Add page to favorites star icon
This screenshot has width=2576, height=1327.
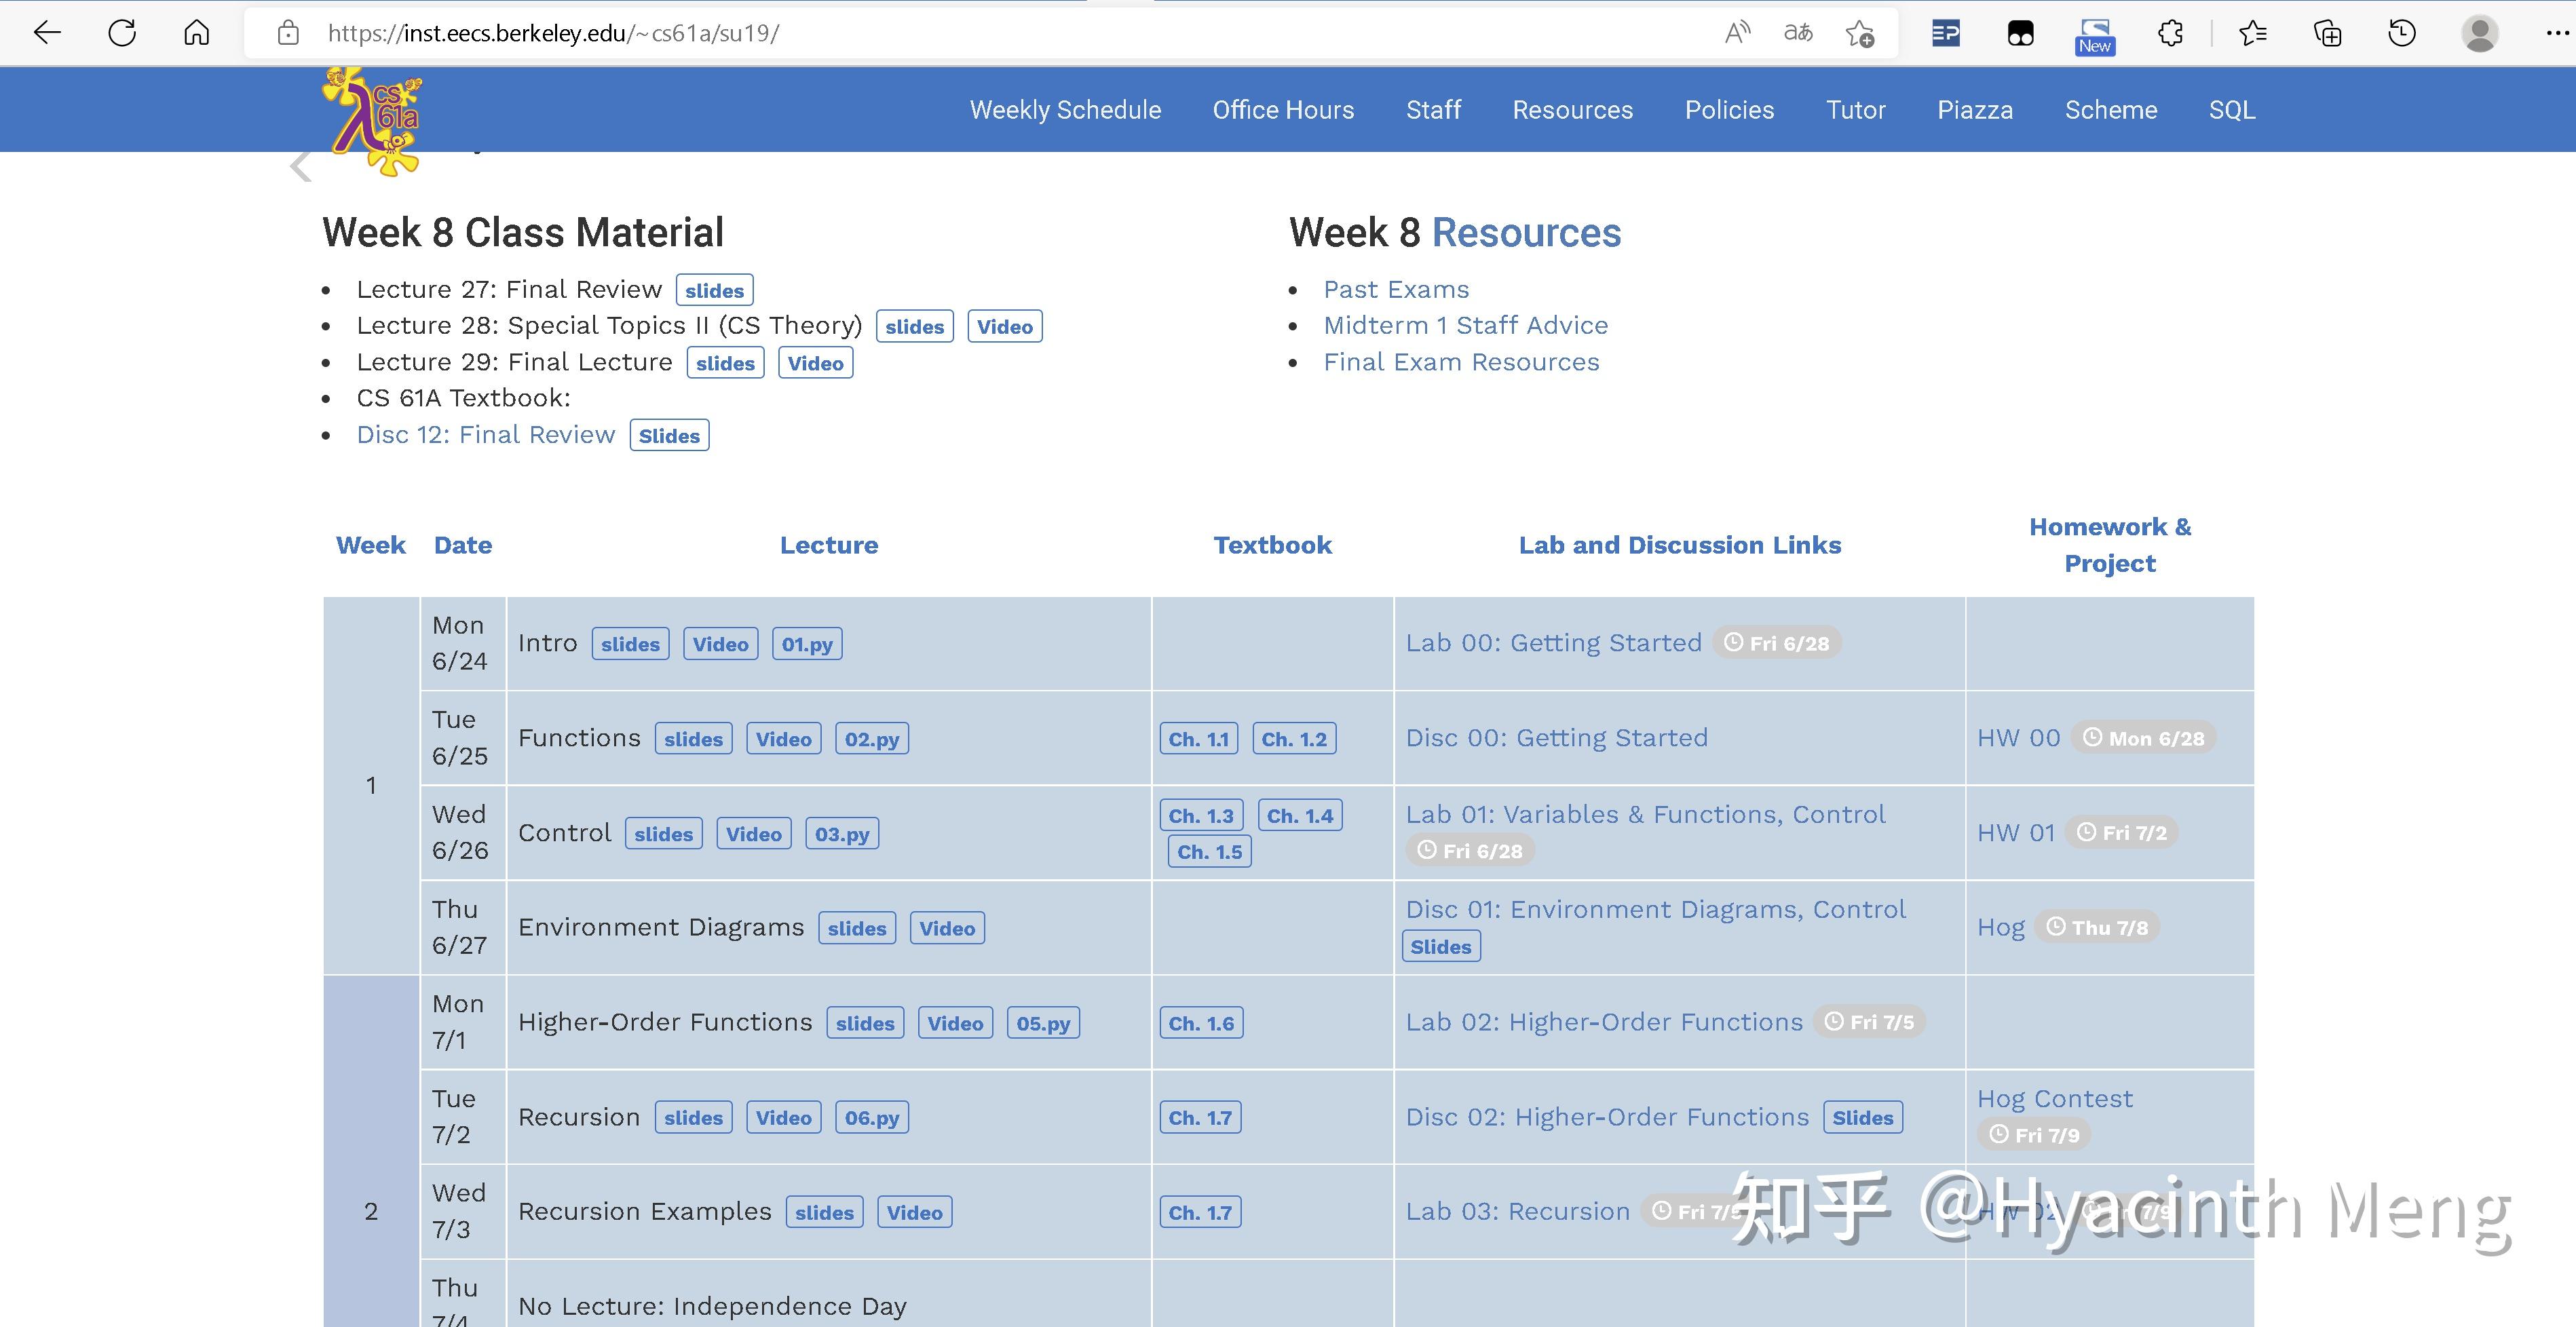[1860, 33]
